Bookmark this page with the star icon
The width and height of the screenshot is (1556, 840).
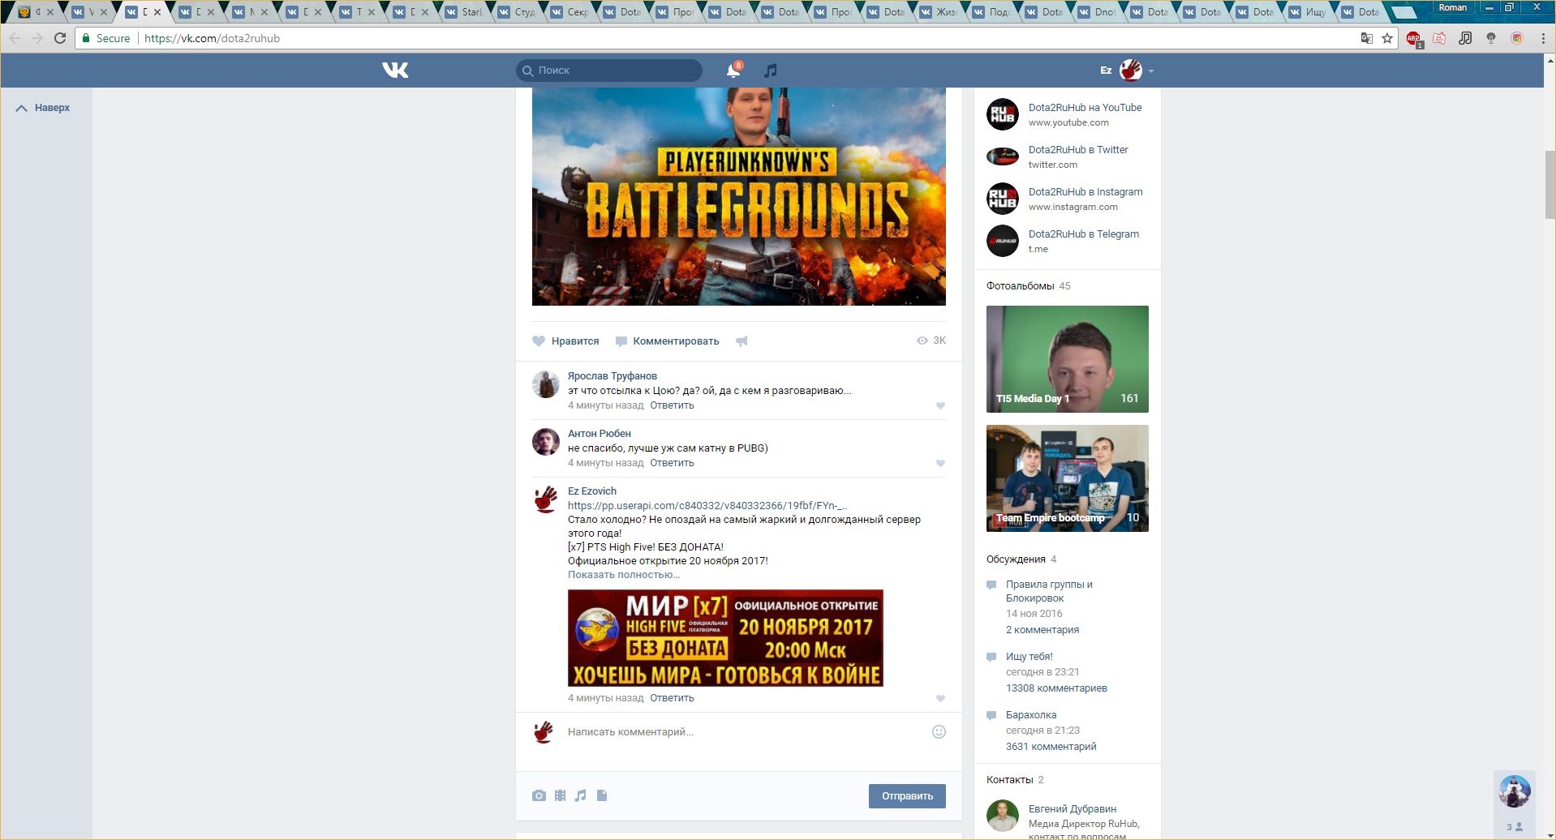(x=1387, y=38)
